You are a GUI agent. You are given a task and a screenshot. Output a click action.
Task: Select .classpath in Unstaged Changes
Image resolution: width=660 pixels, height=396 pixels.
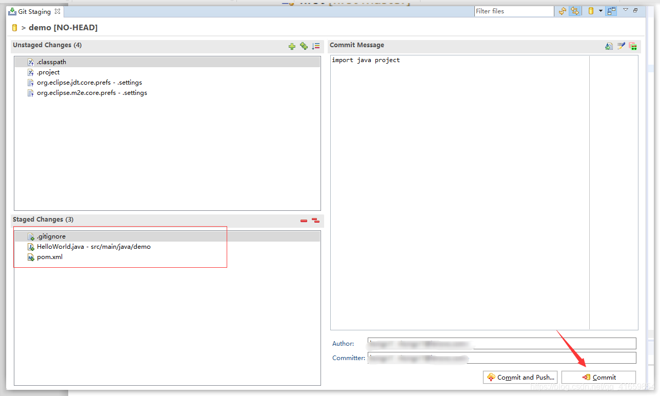(167, 62)
